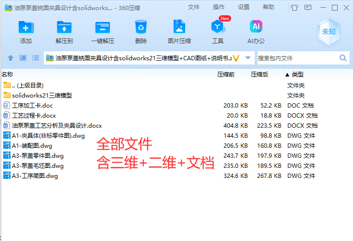The image size is (353, 241).
Task: Click the 18.8 KB compressed size value
Action: coord(271,116)
